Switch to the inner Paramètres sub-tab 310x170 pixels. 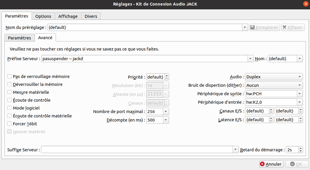pyautogui.click(x=19, y=38)
